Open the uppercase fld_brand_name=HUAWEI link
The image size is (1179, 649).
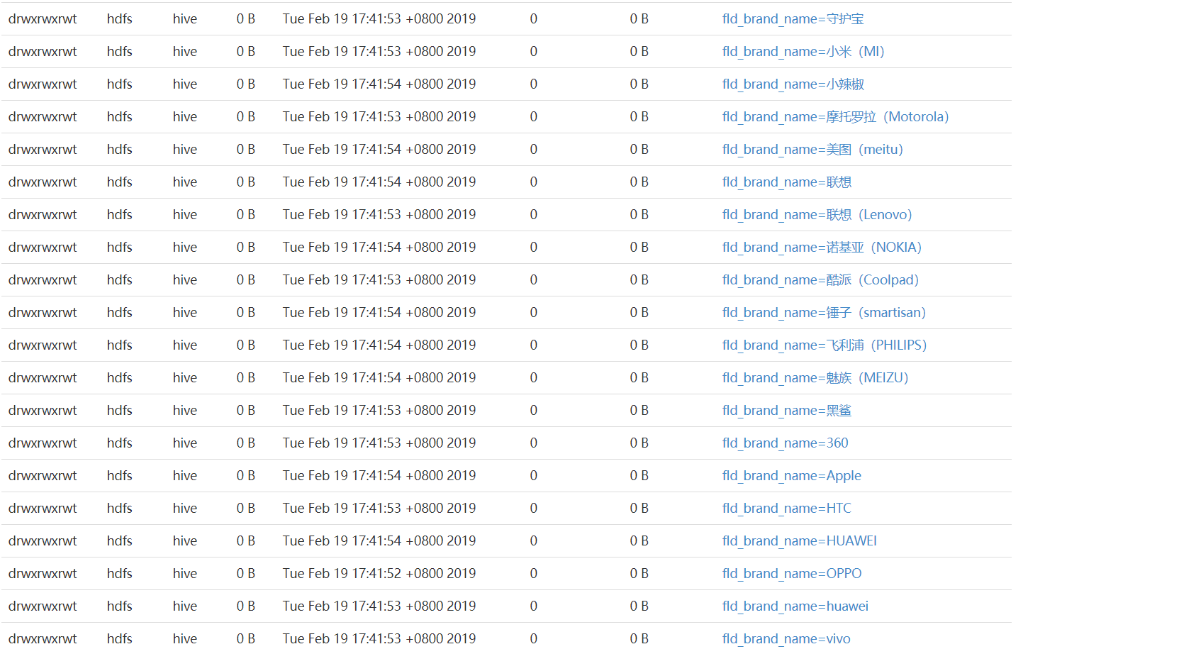coord(800,541)
